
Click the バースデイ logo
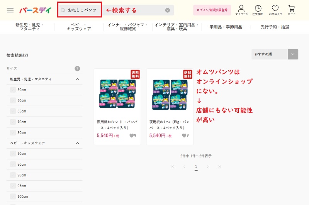pos(36,10)
